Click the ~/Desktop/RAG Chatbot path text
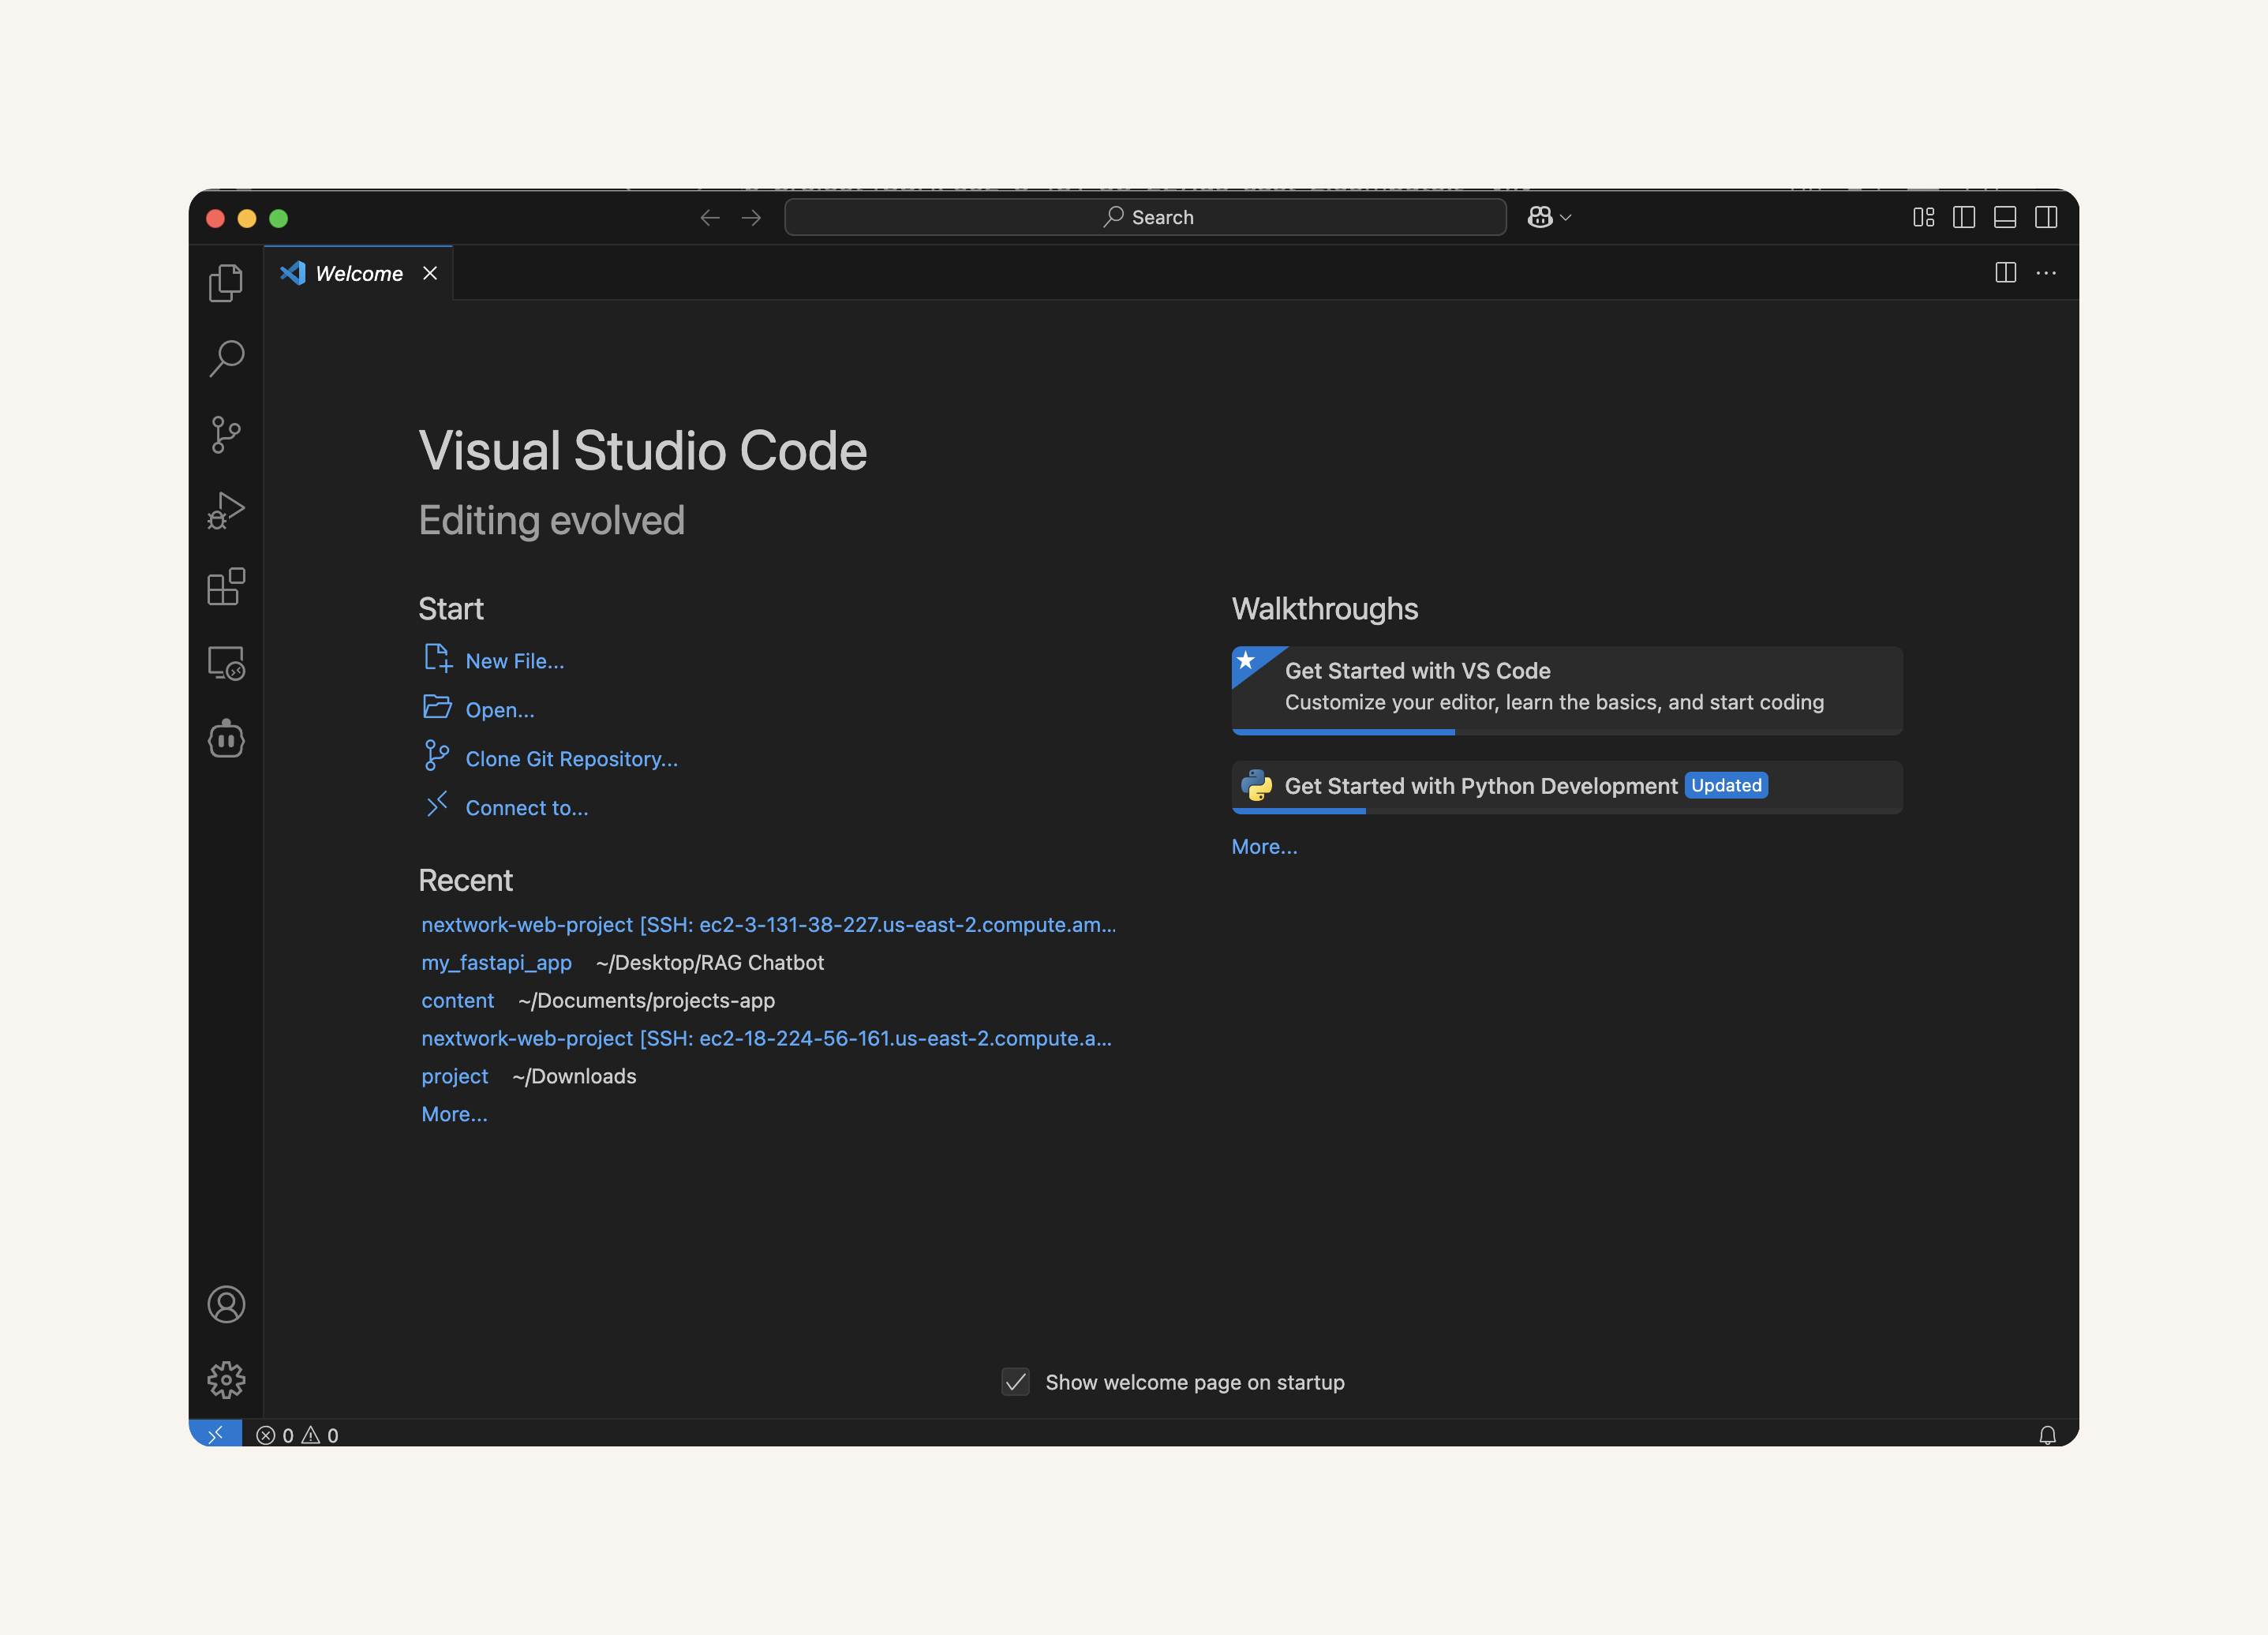Viewport: 2268px width, 1635px height. [710, 962]
